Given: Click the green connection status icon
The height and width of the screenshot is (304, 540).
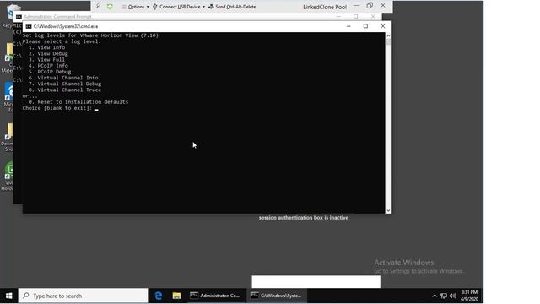Looking at the screenshot, I should (x=110, y=7).
